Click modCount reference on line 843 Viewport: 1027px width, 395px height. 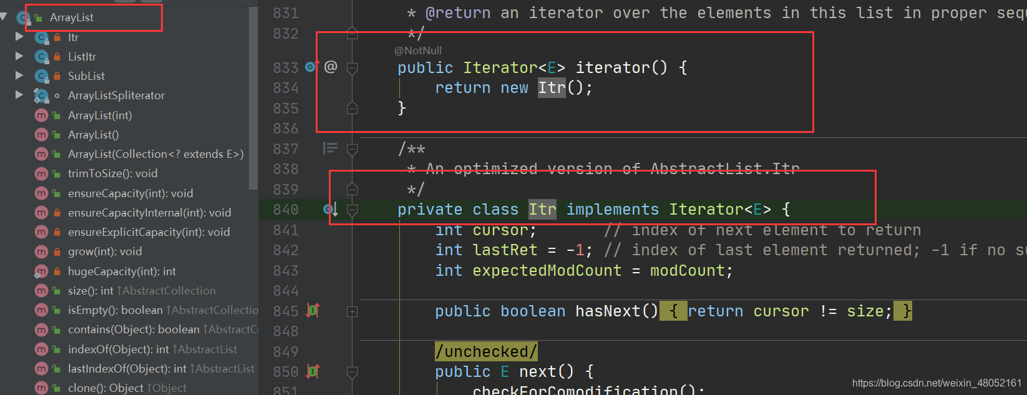pos(687,271)
